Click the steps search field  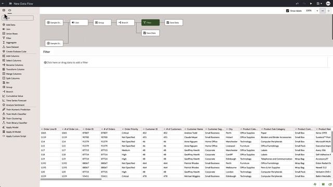pyautogui.click(x=18, y=18)
